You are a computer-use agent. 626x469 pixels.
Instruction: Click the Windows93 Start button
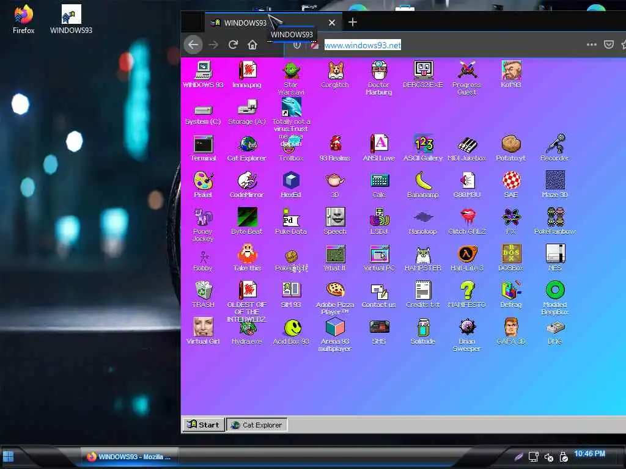point(204,425)
